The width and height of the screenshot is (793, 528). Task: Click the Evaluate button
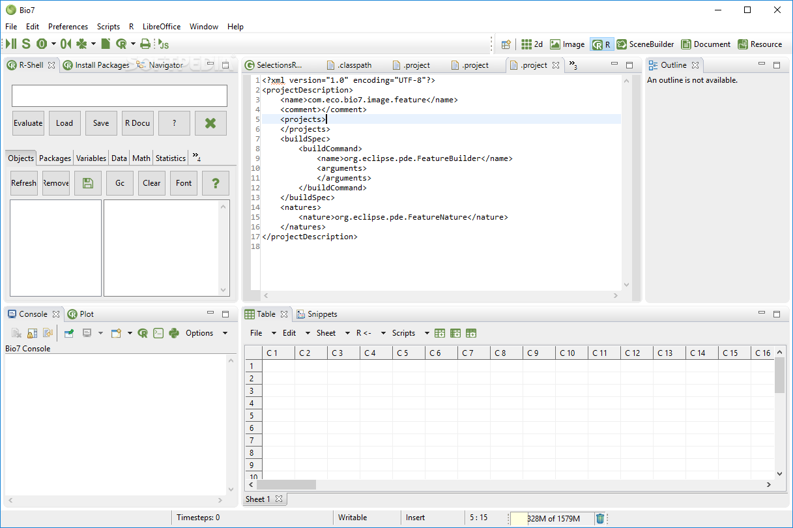pyautogui.click(x=28, y=123)
